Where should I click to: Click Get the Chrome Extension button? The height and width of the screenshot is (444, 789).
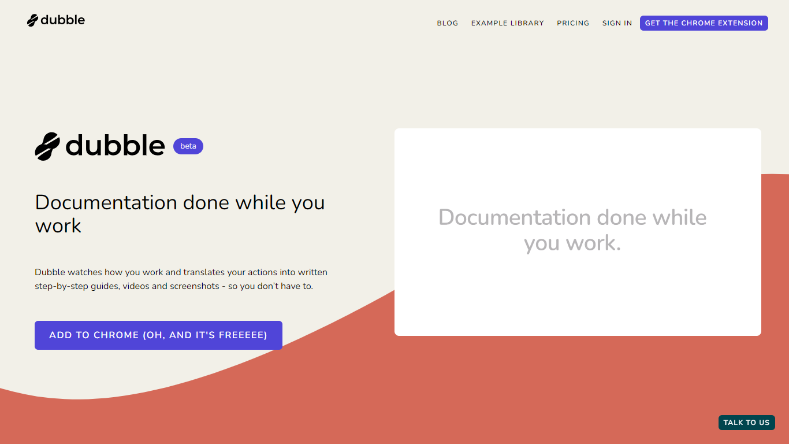704,23
